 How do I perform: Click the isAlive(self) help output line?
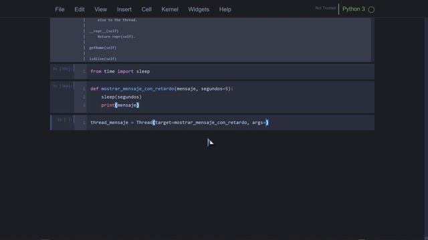coord(103,59)
